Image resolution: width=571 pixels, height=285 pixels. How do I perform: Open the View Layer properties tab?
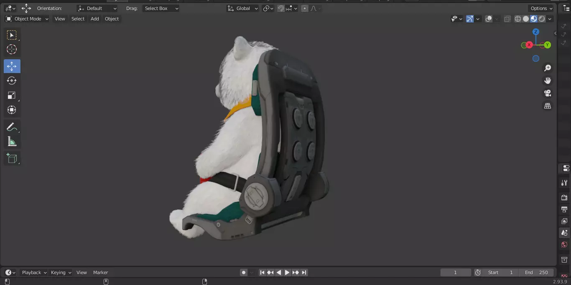click(564, 221)
